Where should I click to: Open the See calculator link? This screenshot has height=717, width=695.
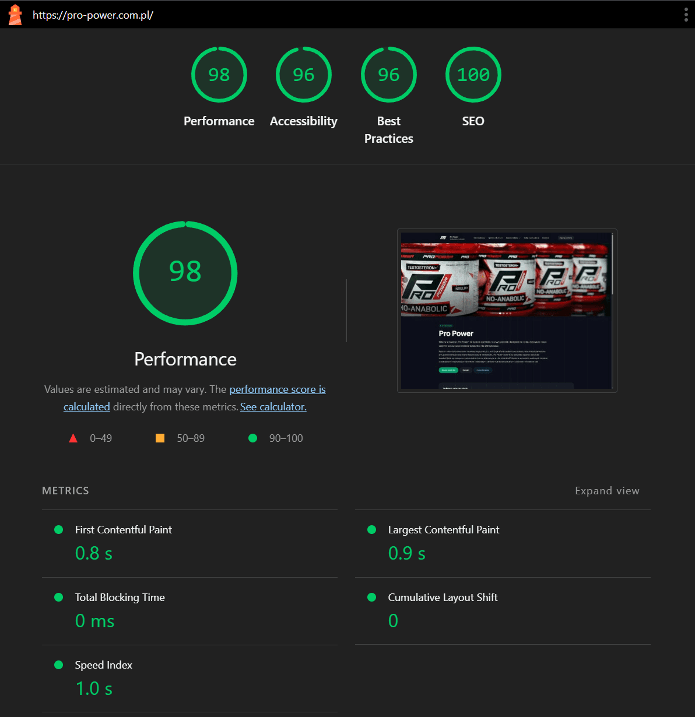coord(273,406)
